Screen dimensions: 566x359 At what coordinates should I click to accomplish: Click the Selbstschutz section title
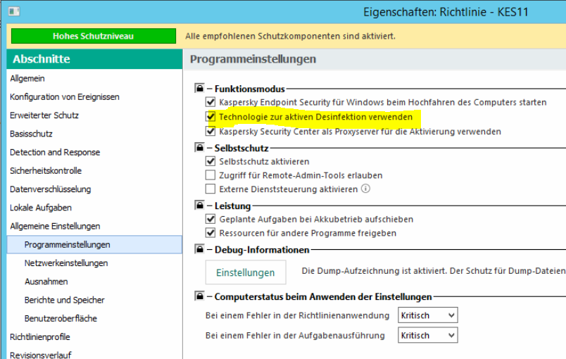point(241,148)
